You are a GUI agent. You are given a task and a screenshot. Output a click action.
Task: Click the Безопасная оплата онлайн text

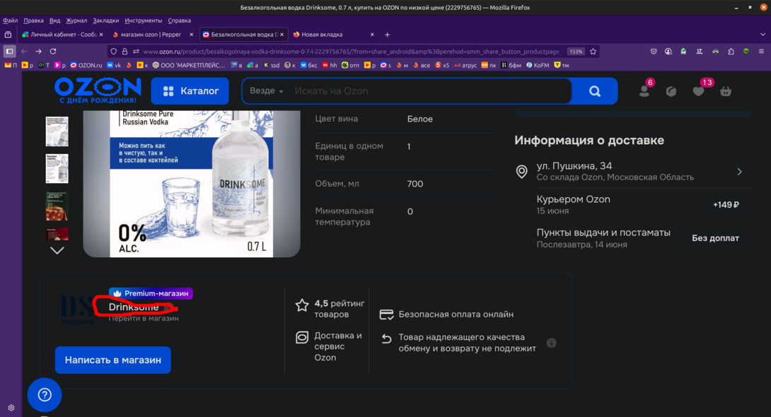[456, 315]
